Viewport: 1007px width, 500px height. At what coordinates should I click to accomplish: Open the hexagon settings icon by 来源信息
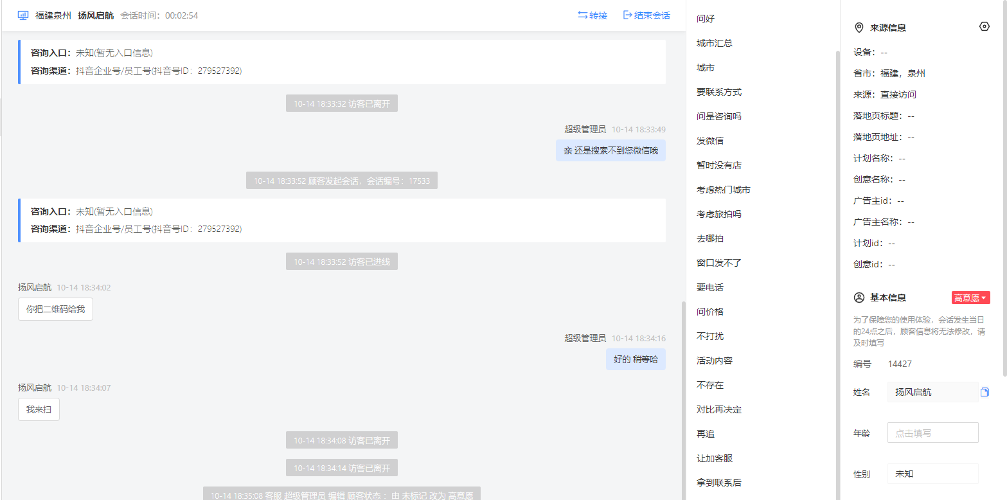[985, 26]
